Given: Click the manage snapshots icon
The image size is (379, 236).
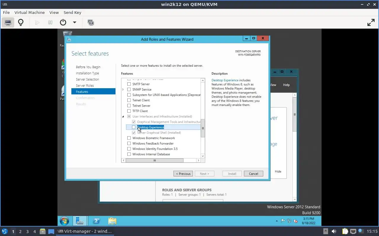Looking at the screenshot, I should (x=91, y=22).
